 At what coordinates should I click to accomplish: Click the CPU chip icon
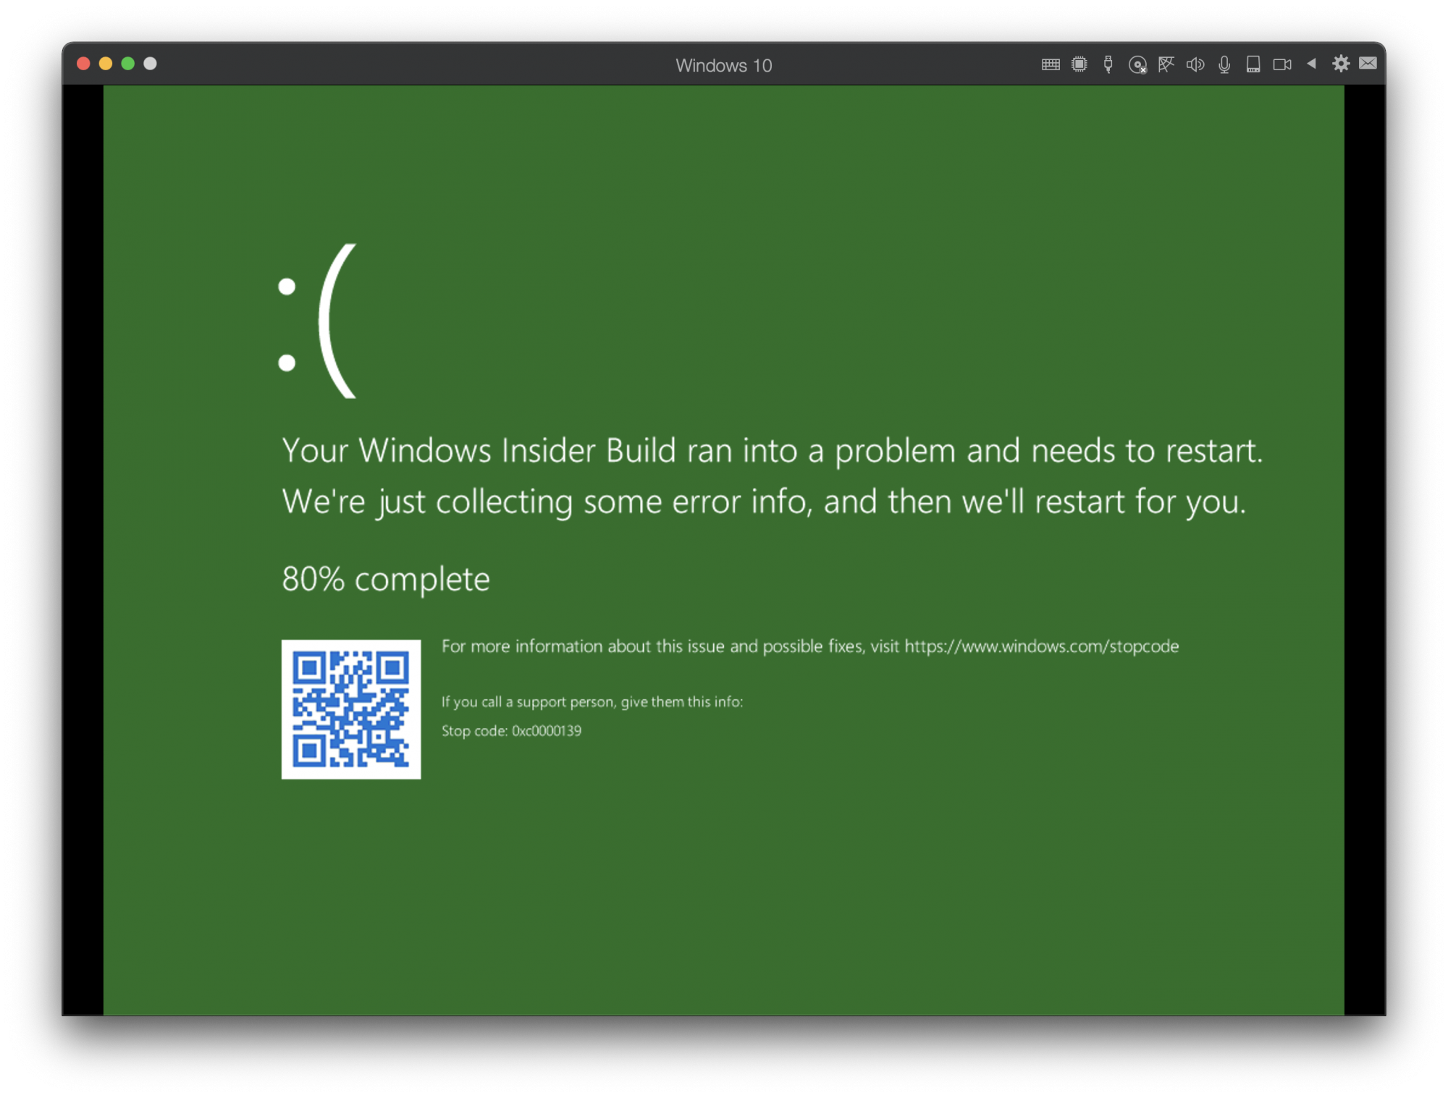1079,64
